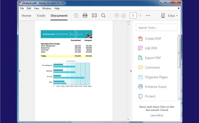Click the Protect shield icon
The width and height of the screenshot is (199, 123).
pos(140,96)
